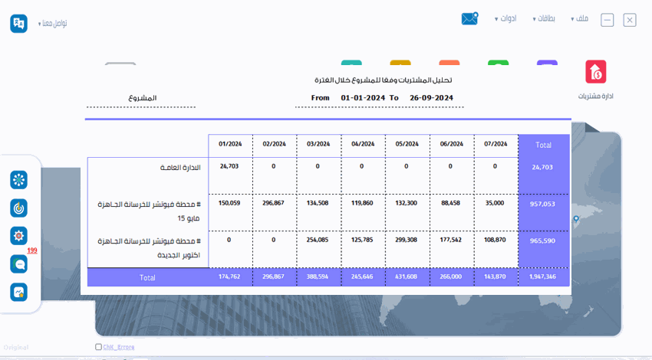652x360 pixels.
Task: Click the To date 26-09-2024 field
Action: (431, 98)
